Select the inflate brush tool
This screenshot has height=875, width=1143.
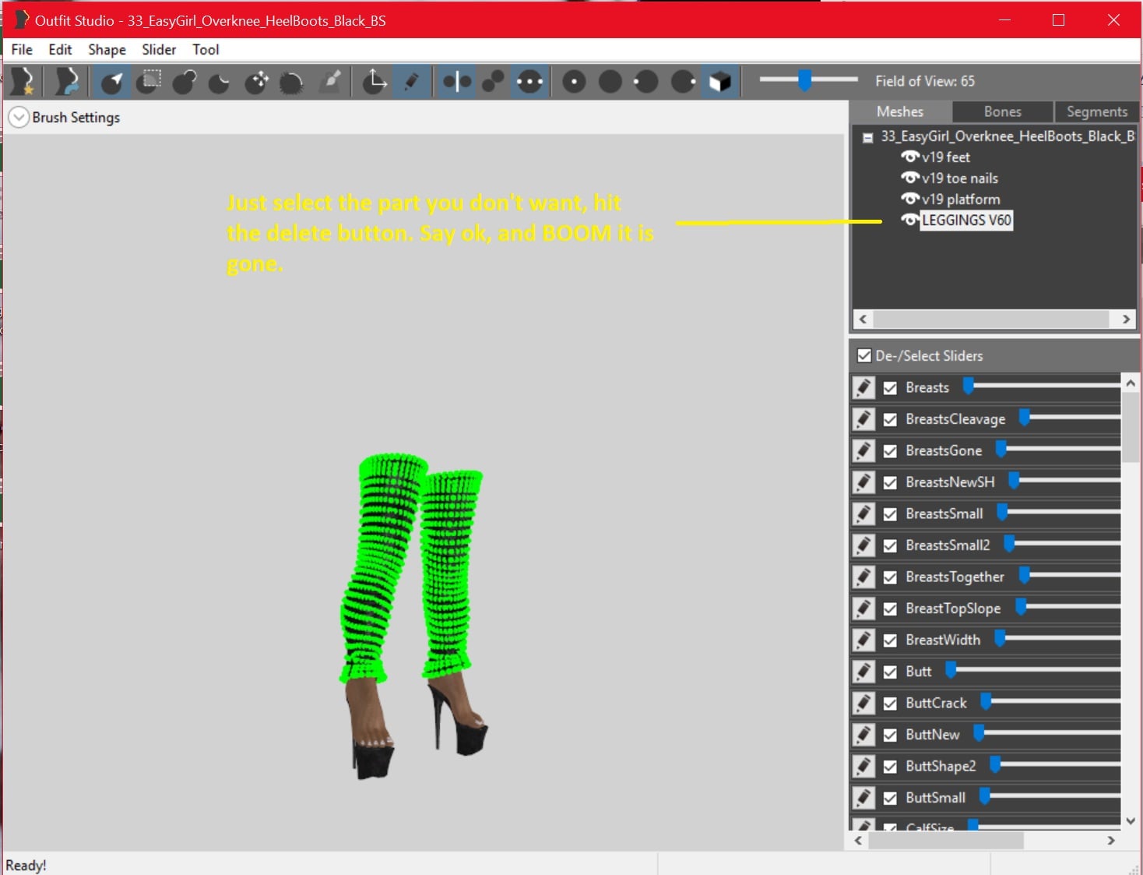click(184, 81)
